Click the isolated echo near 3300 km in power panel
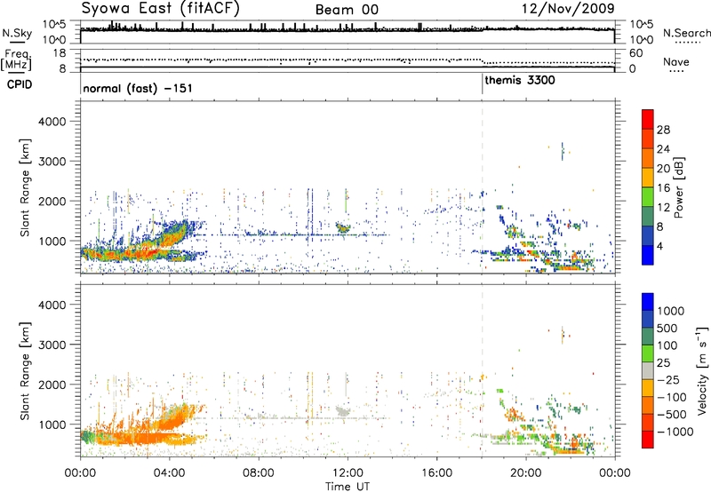 pyautogui.click(x=563, y=151)
